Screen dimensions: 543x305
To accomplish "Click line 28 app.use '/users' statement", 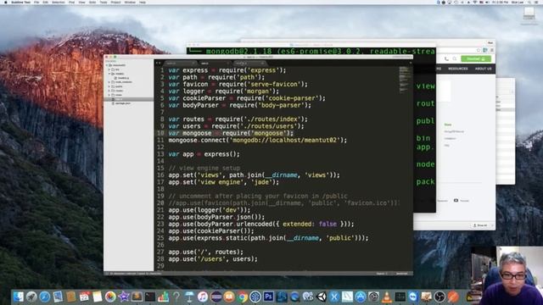I will click(x=213, y=259).
